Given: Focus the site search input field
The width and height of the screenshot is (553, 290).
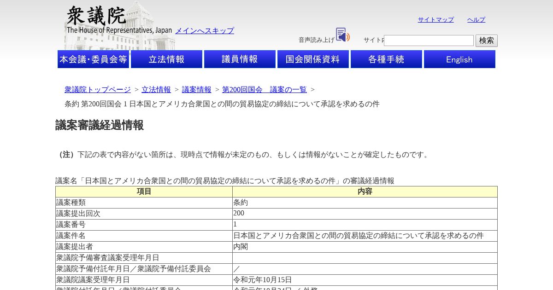Looking at the screenshot, I should point(429,41).
